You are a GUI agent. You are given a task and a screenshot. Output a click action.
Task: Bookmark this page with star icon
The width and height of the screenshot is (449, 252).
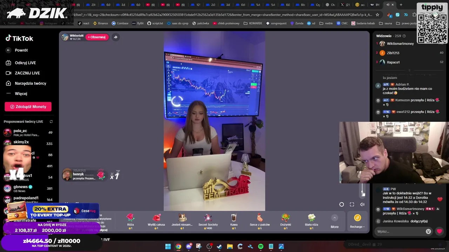pos(377,15)
